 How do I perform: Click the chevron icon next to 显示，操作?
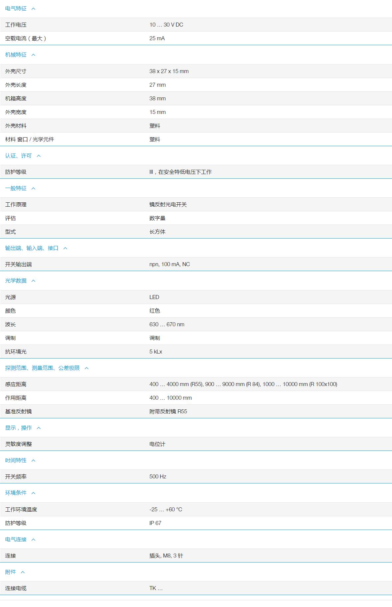39,428
